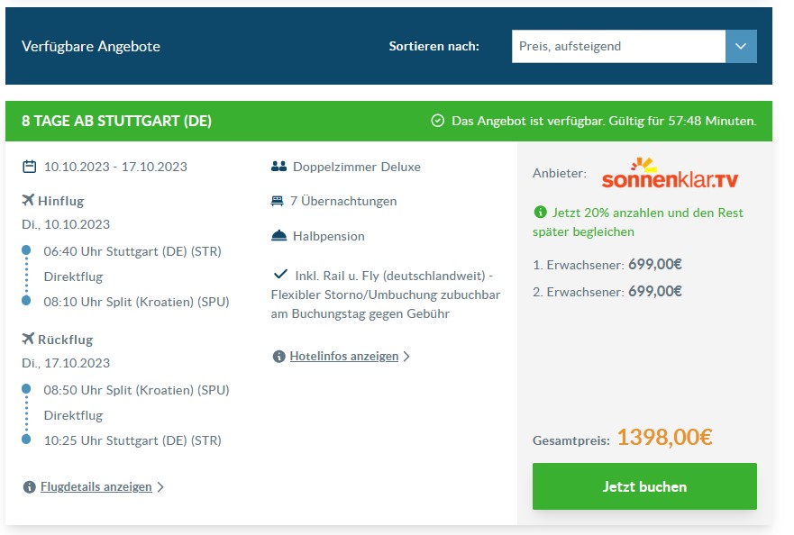
Task: Open the sort dropdown arrow button
Action: point(741,46)
